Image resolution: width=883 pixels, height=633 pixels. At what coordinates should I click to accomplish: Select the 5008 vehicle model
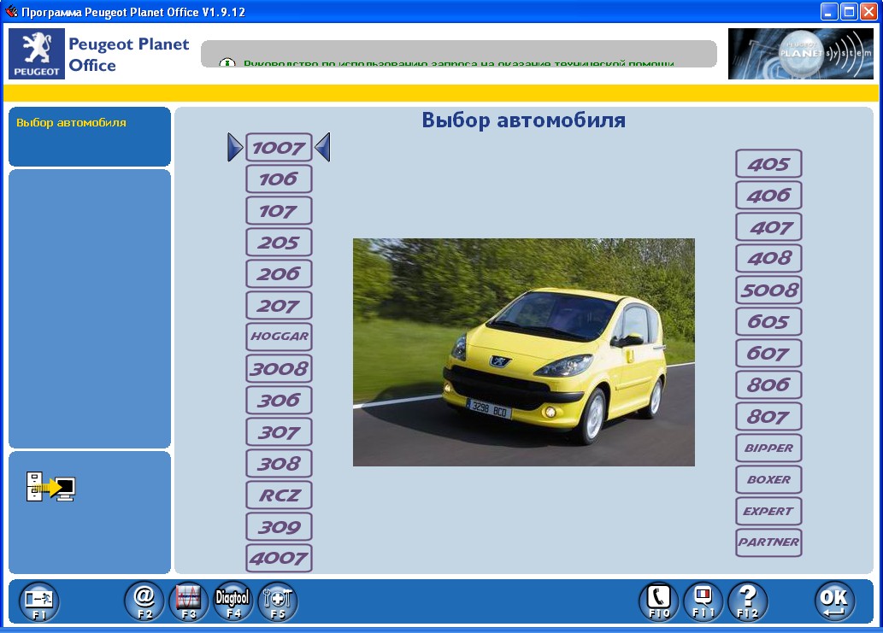768,290
